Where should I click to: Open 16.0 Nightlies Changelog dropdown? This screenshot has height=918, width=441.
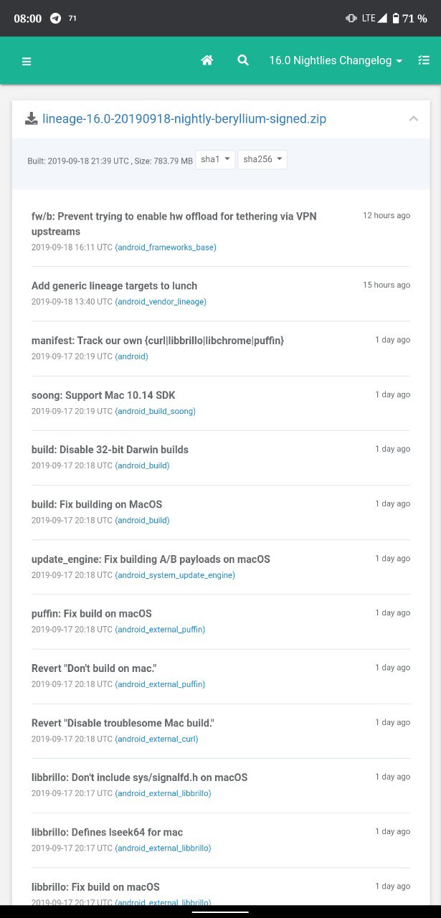tap(336, 61)
